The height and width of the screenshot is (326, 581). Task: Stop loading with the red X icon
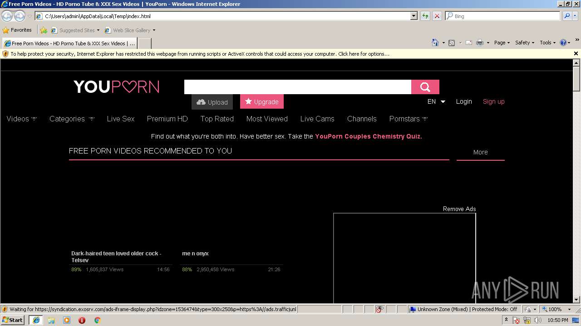[437, 16]
